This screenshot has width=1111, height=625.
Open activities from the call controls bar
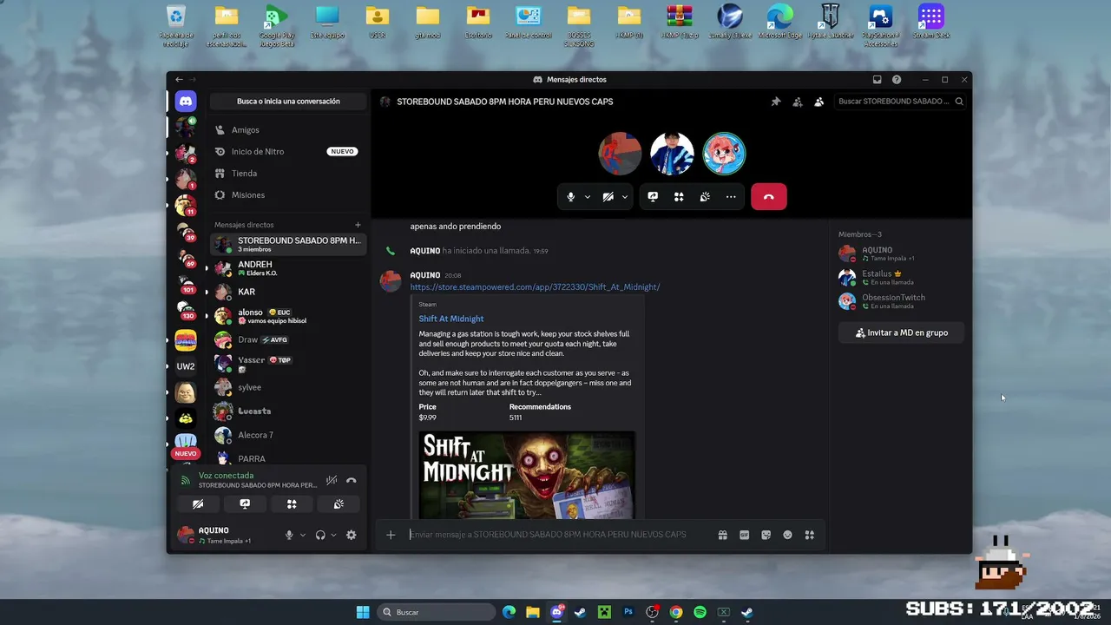[x=679, y=197]
